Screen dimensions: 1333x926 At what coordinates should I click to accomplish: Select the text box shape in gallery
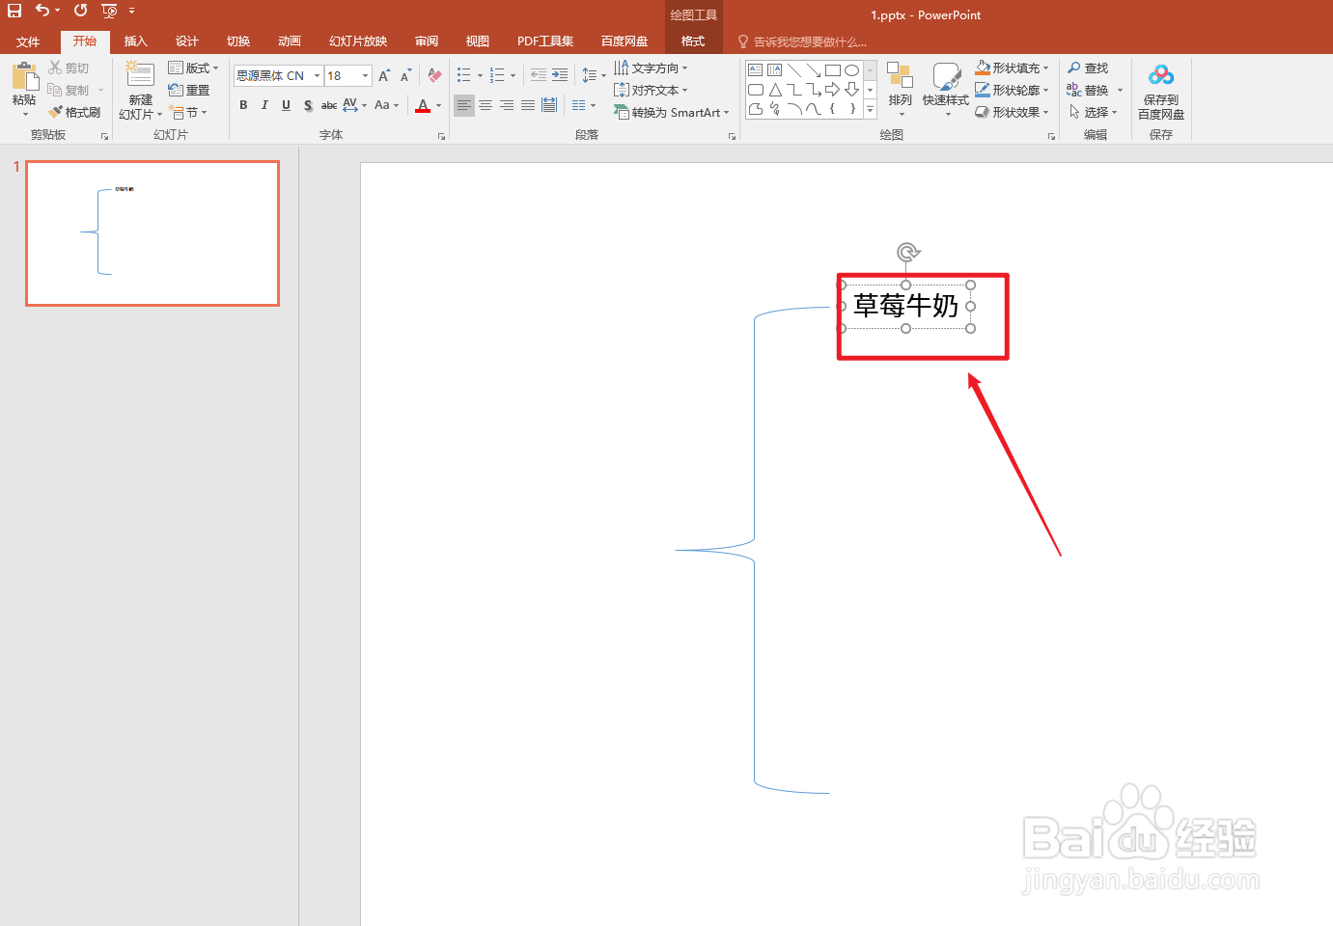(x=756, y=69)
